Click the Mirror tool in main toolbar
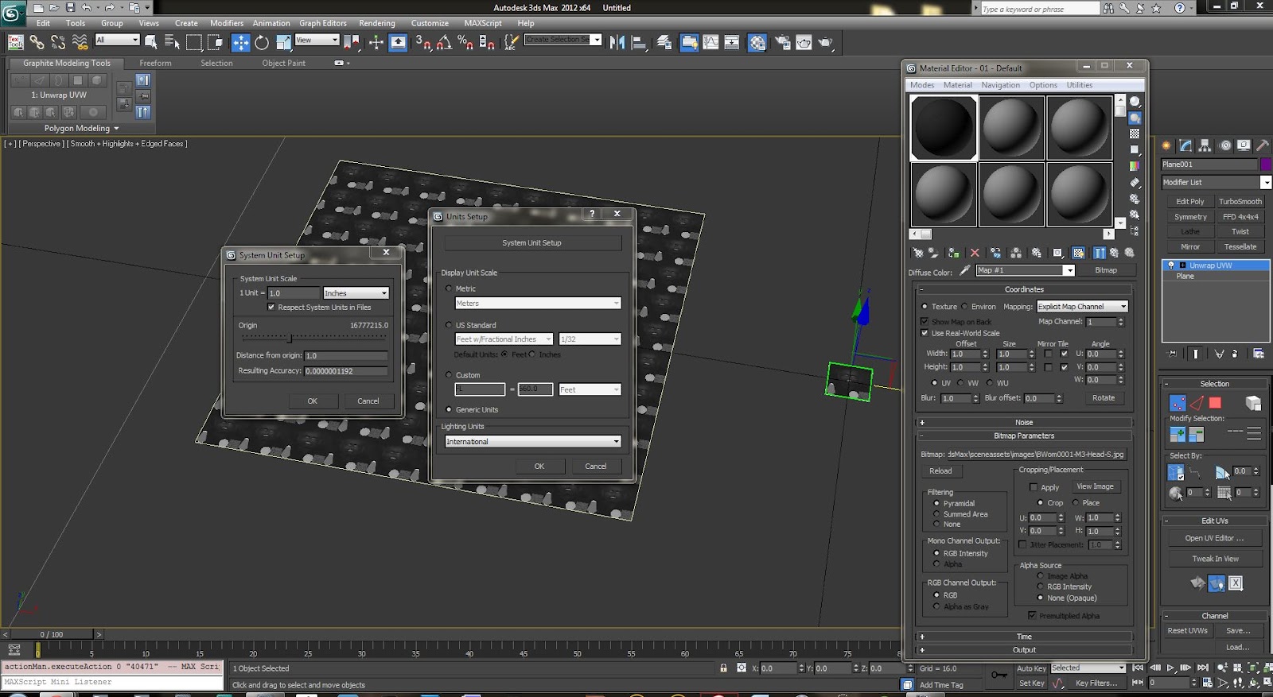 (x=617, y=43)
